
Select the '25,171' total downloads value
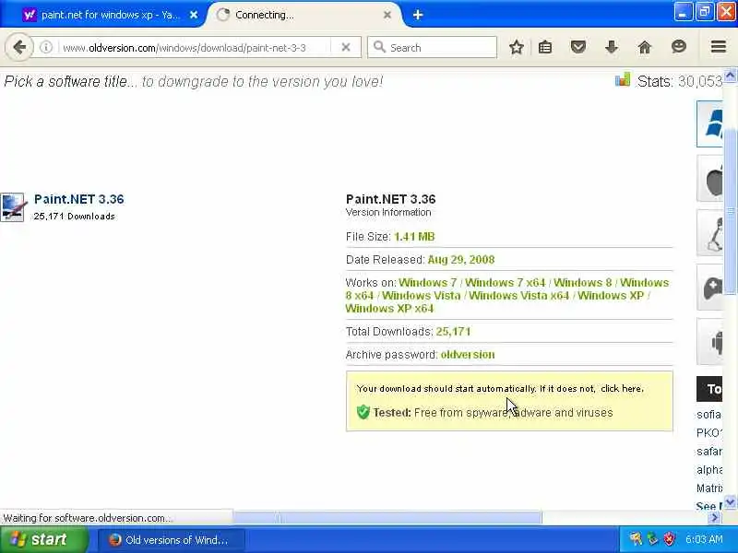point(453,332)
